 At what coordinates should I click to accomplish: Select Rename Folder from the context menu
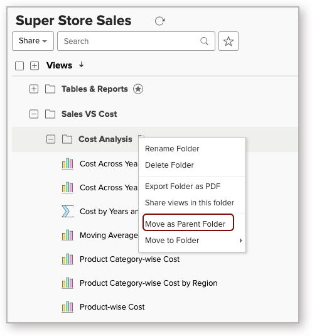tap(172, 148)
